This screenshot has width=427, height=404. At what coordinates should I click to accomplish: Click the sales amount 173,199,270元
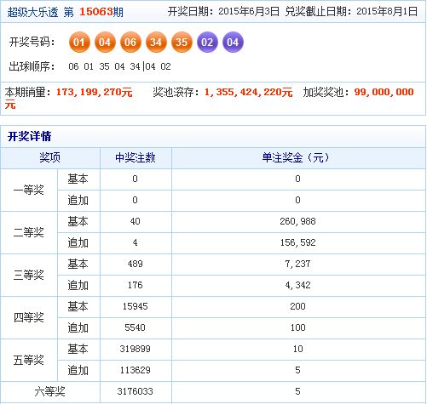pyautogui.click(x=95, y=93)
